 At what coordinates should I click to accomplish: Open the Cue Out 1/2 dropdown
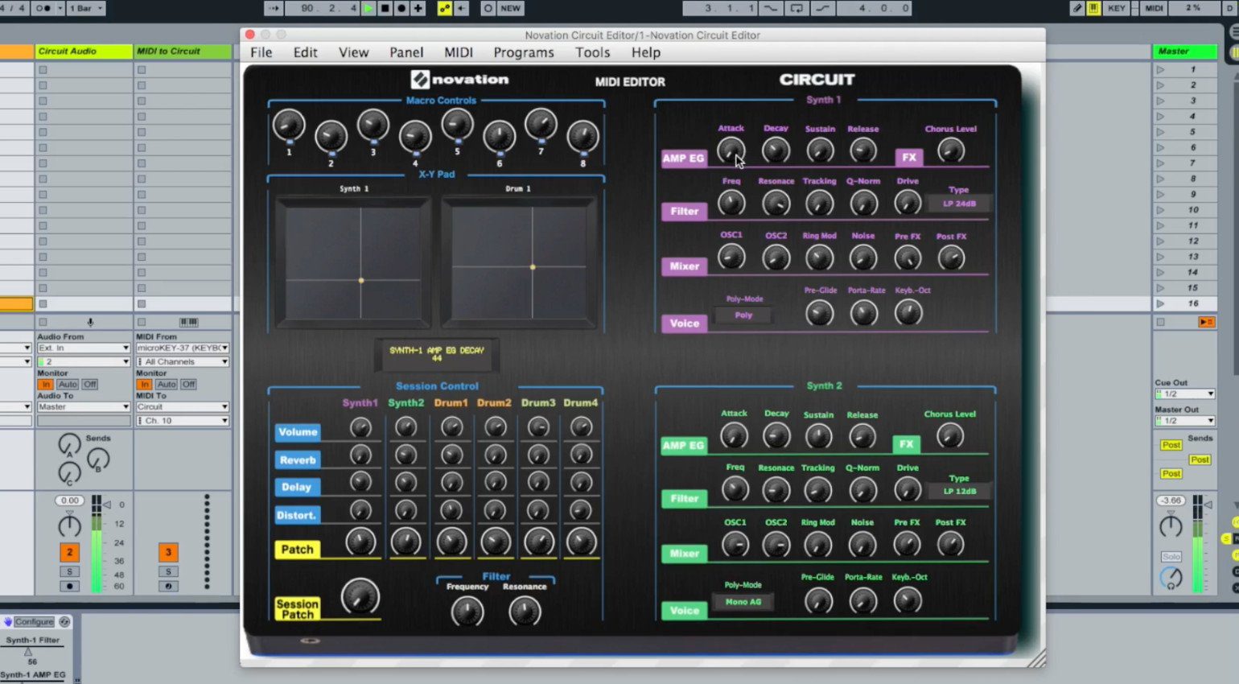(x=1185, y=394)
